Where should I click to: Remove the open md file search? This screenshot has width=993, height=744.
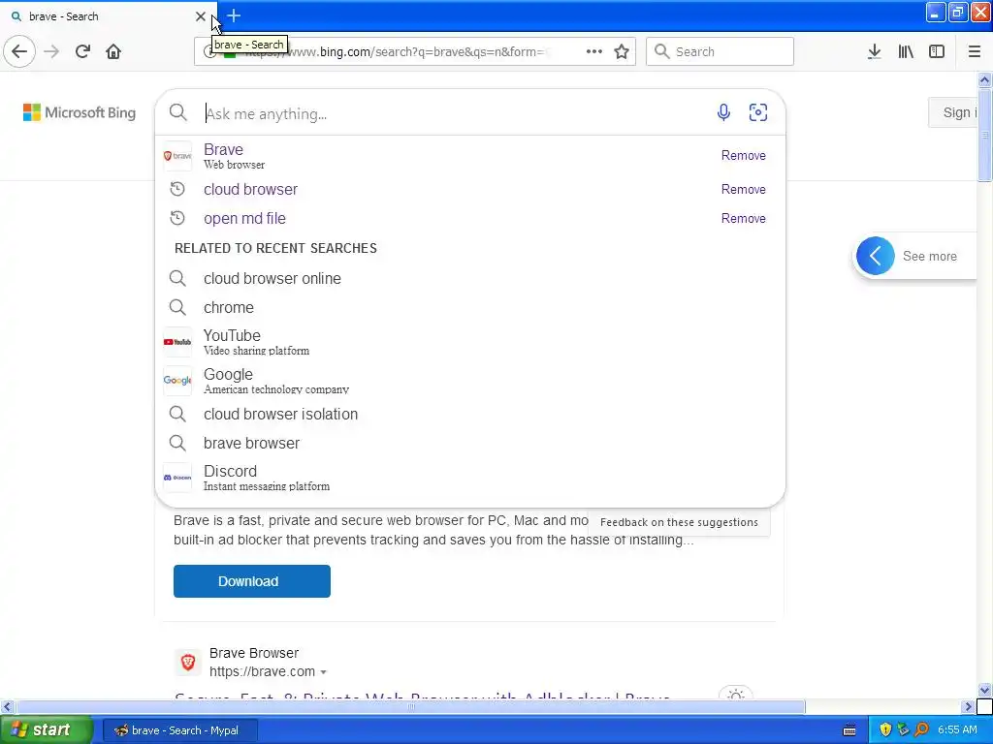pos(744,218)
